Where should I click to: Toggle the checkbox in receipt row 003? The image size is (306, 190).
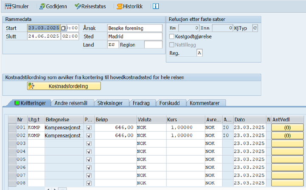(x=89, y=144)
